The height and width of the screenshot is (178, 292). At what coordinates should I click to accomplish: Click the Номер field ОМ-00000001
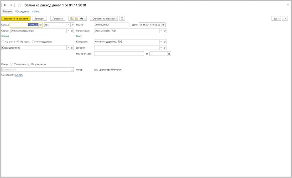point(112,25)
